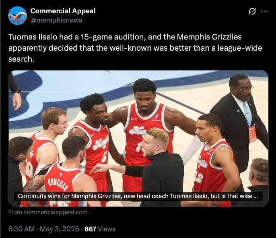The height and width of the screenshot is (238, 276).
Task: Click the @memphisnews handle
Action: (56, 20)
